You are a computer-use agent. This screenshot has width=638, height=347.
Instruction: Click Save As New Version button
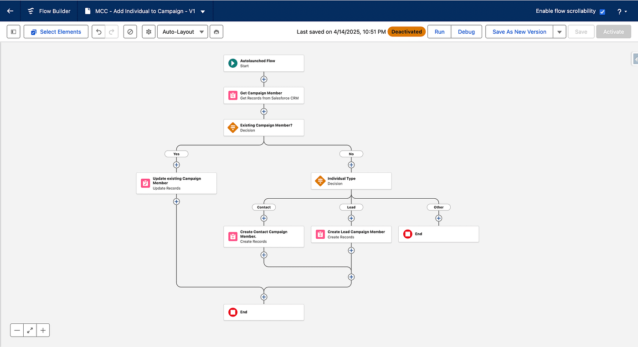[x=519, y=32]
